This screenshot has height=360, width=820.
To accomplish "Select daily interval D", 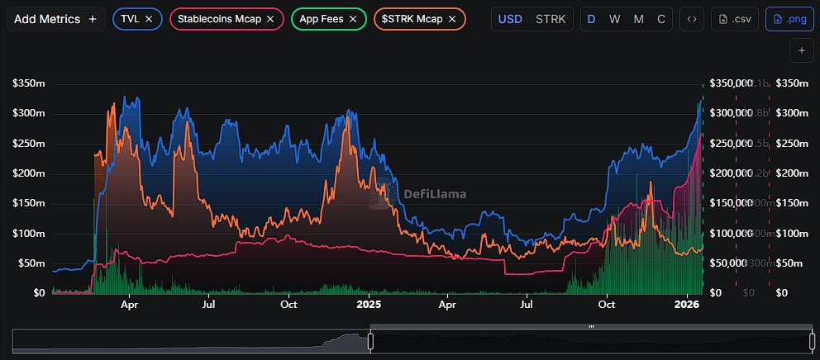I will pyautogui.click(x=592, y=19).
